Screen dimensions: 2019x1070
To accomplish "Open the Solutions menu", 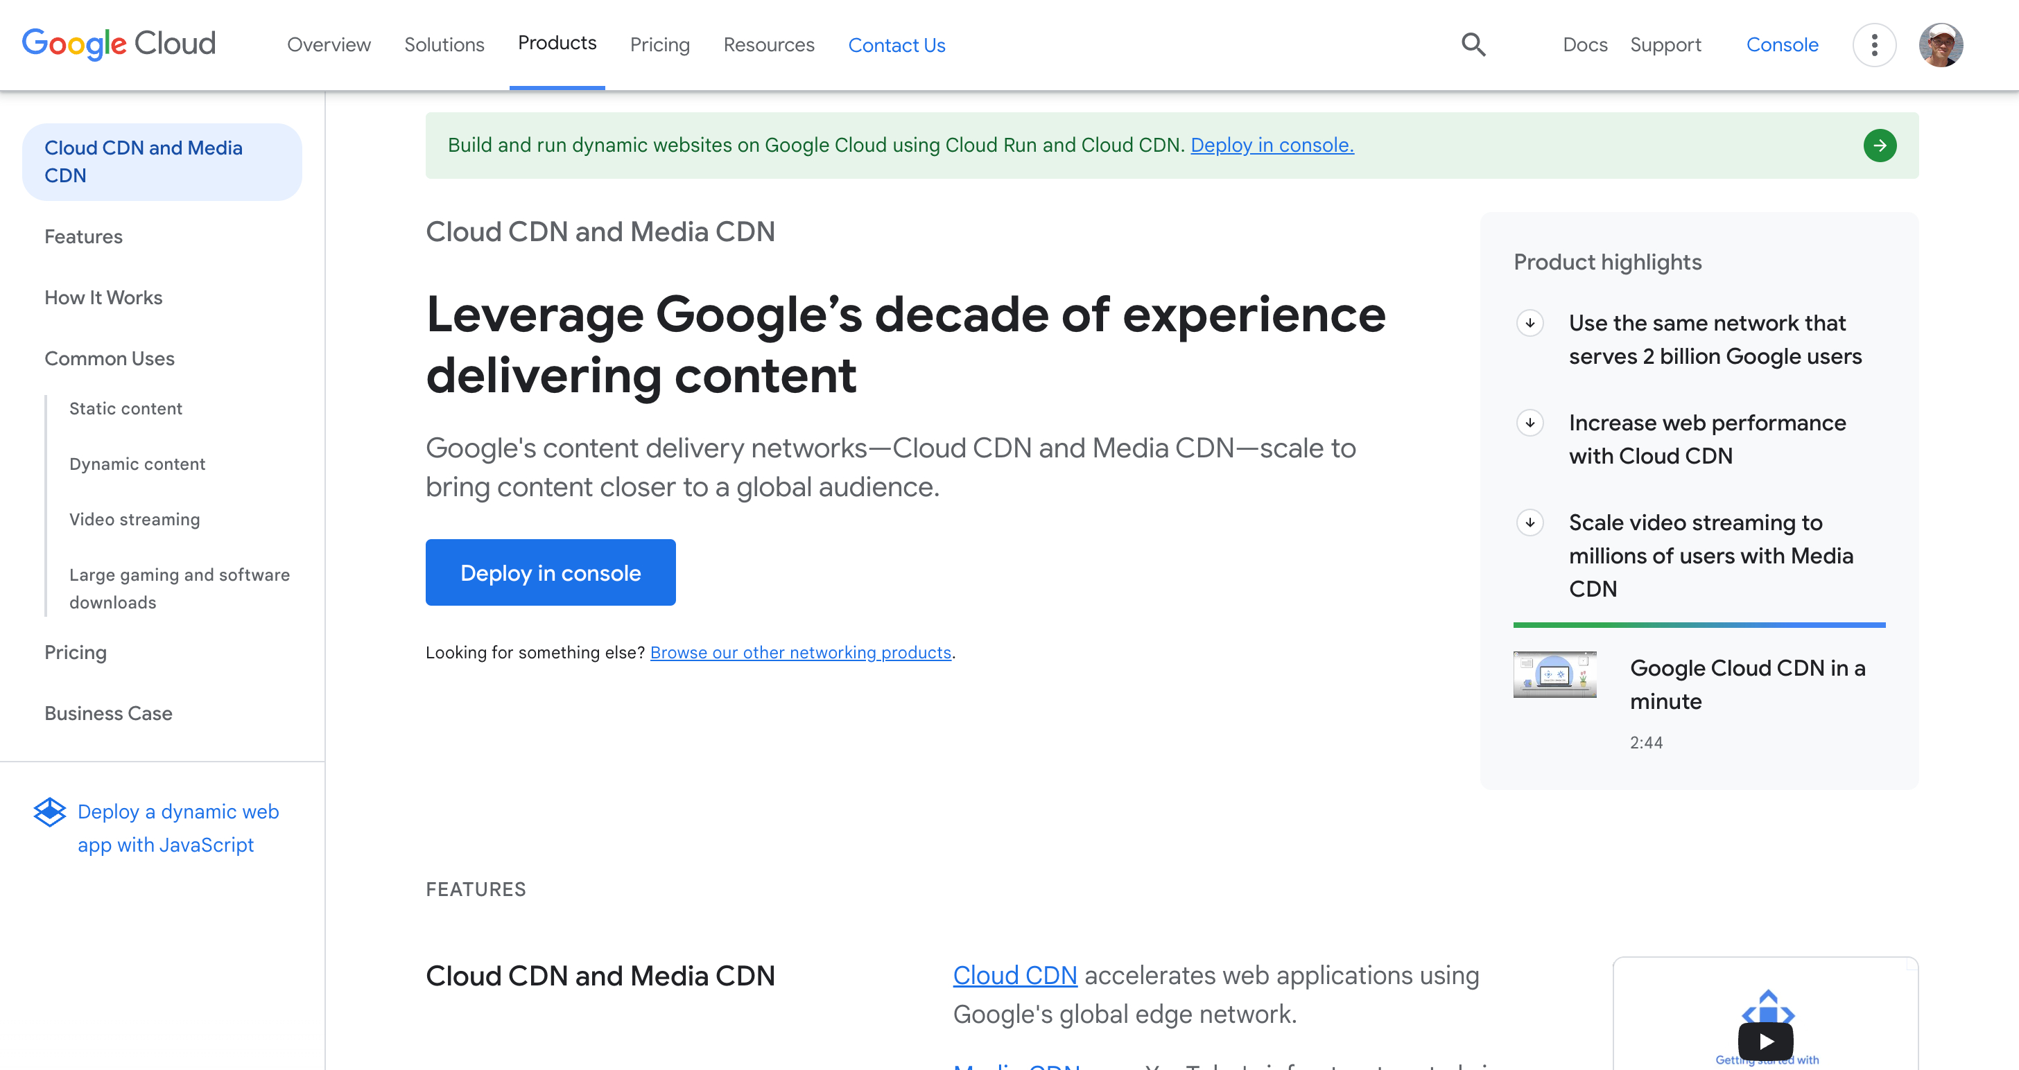I will coord(444,44).
